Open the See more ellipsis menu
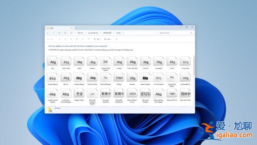Image resolution: width=257 pixels, height=145 pixels. [117, 39]
